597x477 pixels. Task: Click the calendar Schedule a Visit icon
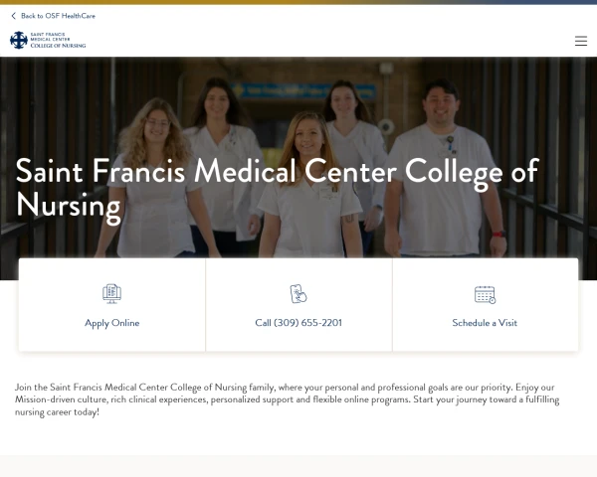485,294
